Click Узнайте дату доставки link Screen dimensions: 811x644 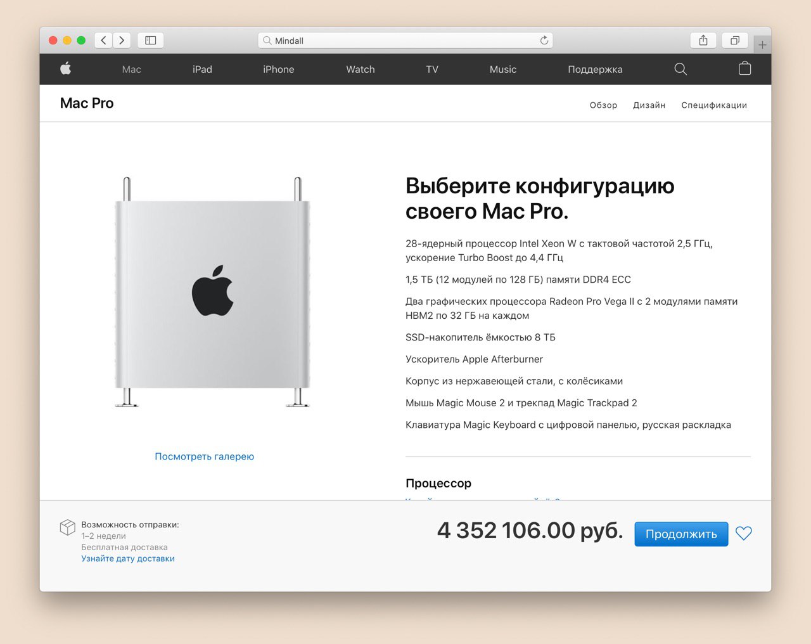point(128,558)
